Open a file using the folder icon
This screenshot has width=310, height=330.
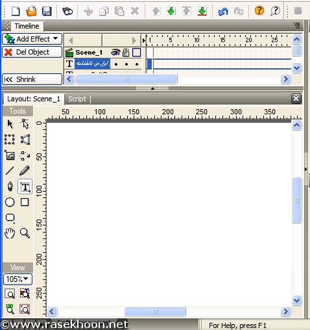pos(31,11)
